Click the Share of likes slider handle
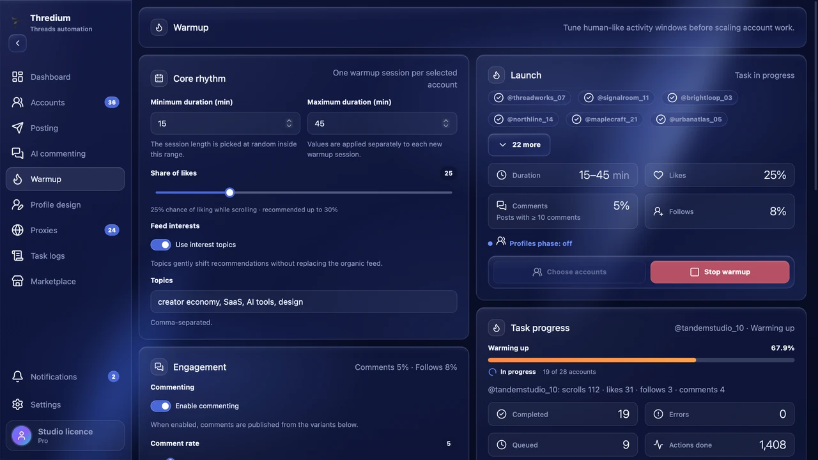The height and width of the screenshot is (460, 818). point(230,192)
